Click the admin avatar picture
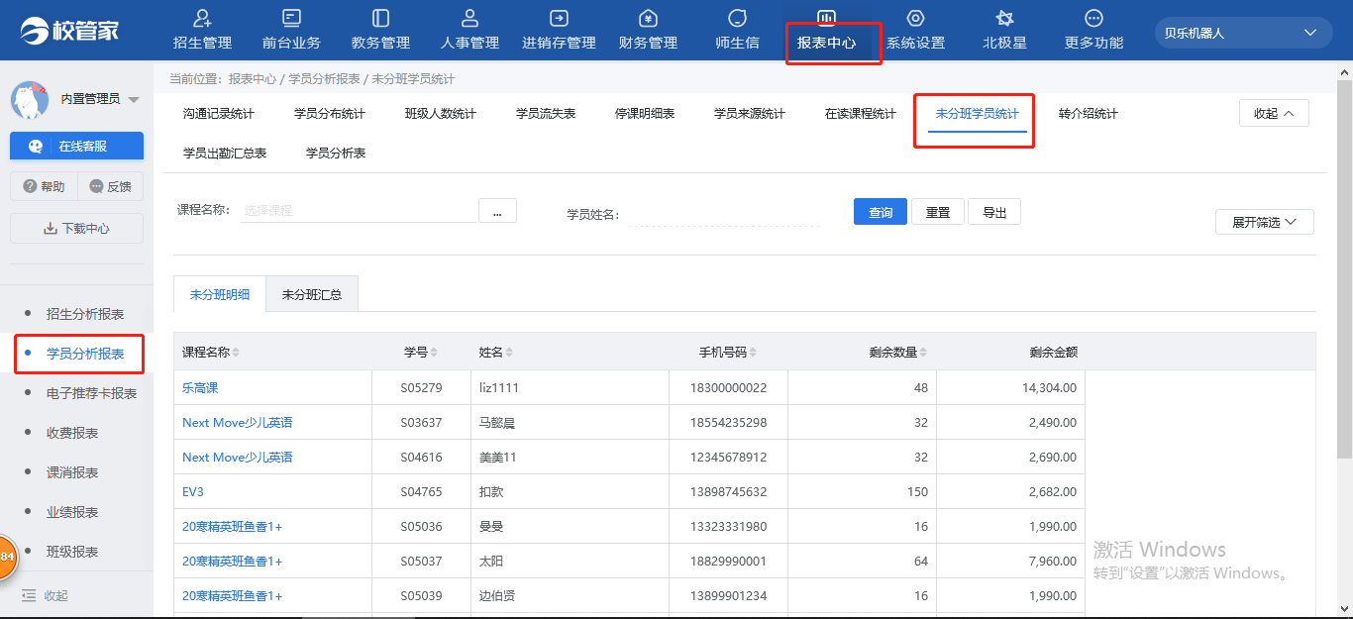Screen dimensions: 1353x619 click(x=30, y=99)
